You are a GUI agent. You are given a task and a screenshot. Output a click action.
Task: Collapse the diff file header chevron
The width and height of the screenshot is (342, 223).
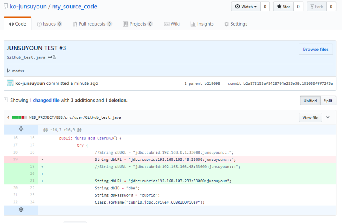tap(328, 117)
